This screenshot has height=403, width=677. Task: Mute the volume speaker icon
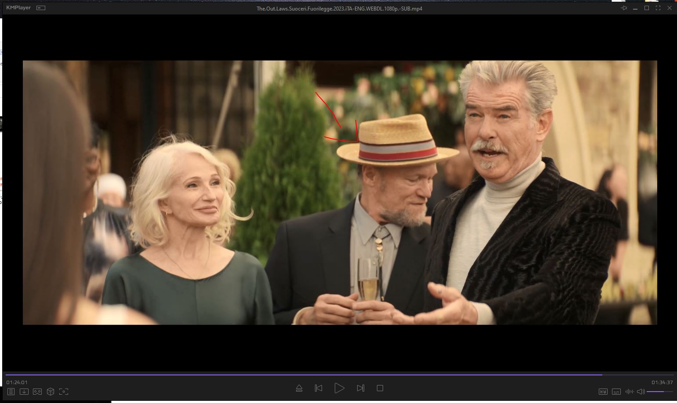[641, 392]
